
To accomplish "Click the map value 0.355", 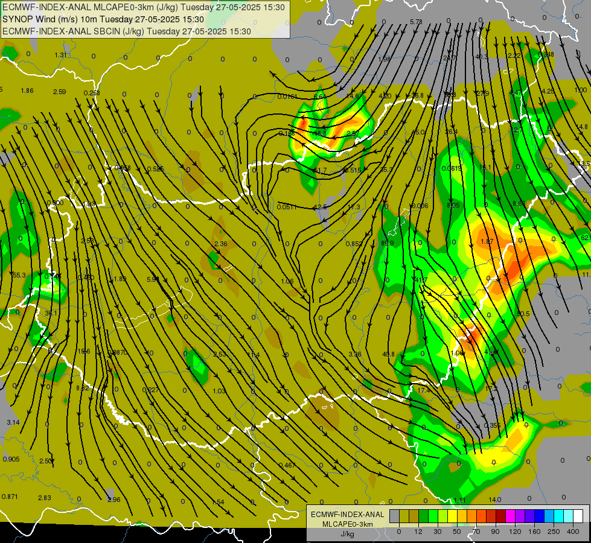I will click(x=492, y=425).
